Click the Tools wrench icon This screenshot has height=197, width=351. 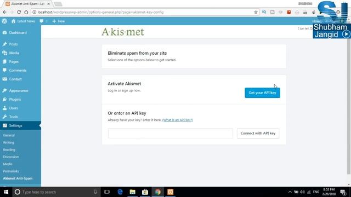point(5,117)
